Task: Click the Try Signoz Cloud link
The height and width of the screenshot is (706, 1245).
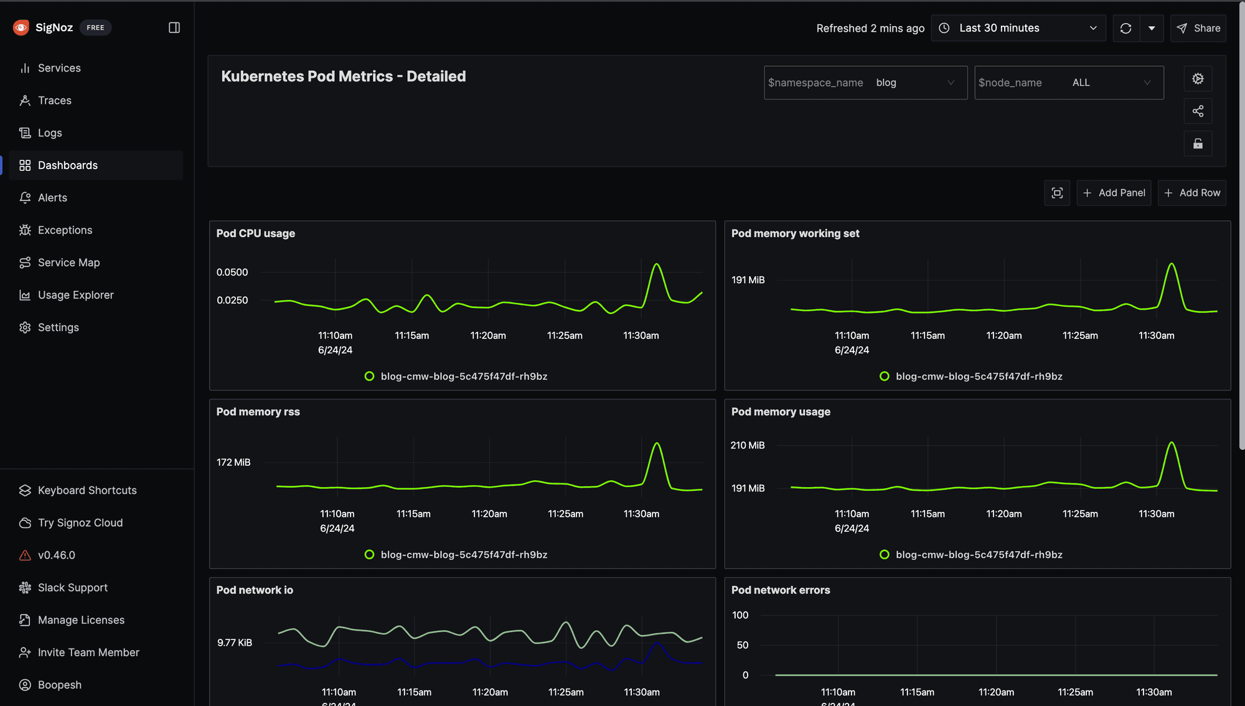Action: point(80,523)
